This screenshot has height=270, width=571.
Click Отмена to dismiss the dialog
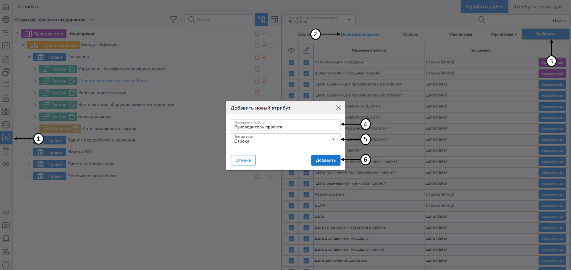[x=243, y=160]
